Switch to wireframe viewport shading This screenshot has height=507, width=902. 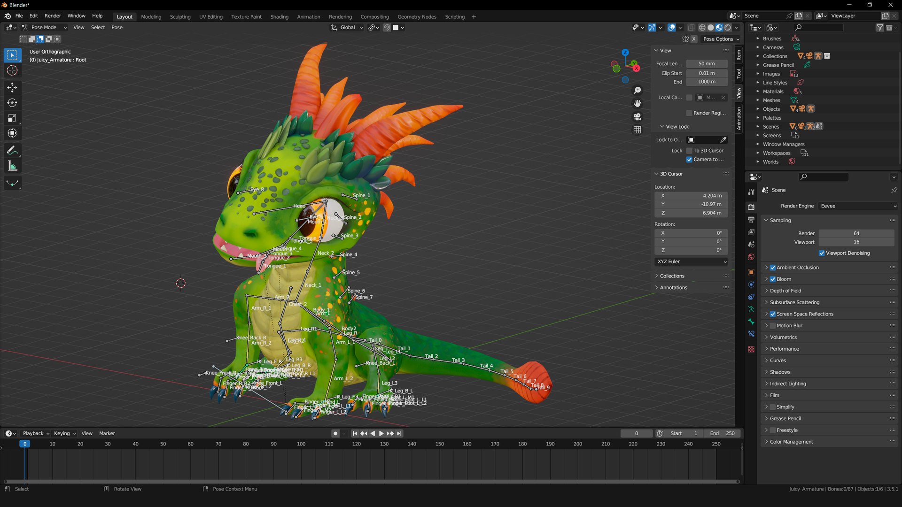702,28
